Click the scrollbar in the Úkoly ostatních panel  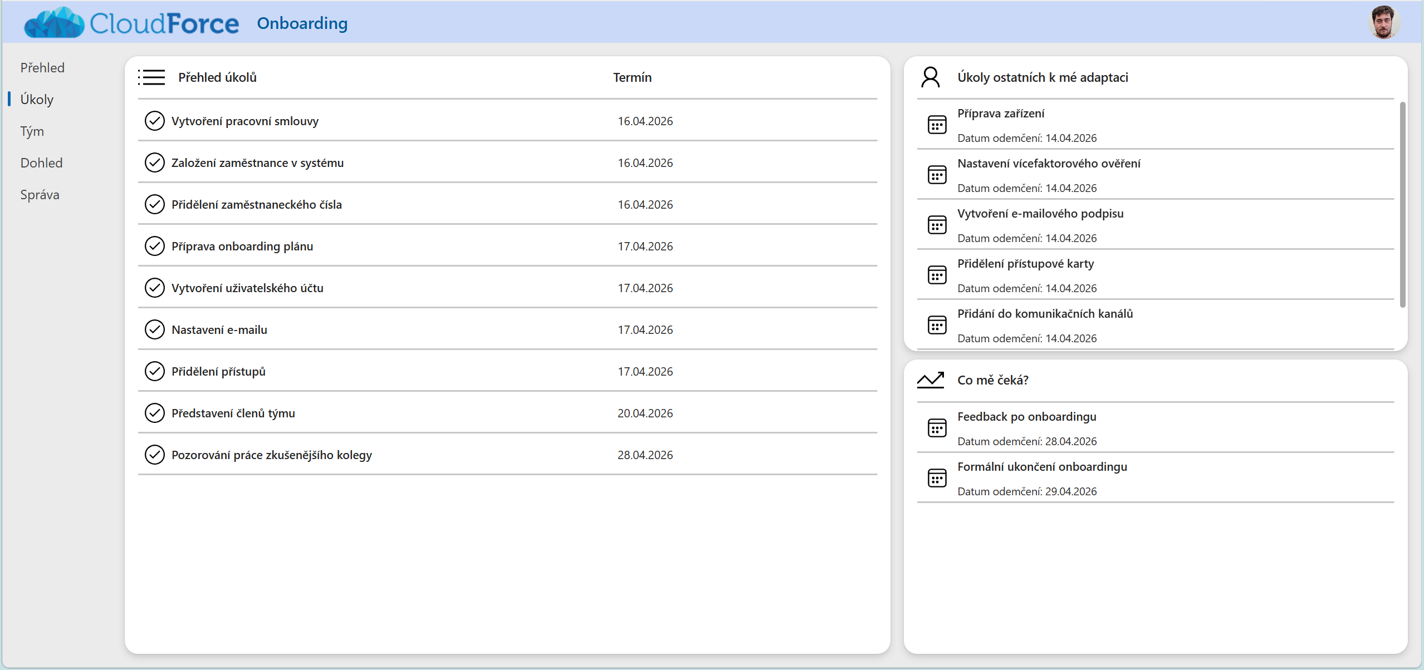1402,204
